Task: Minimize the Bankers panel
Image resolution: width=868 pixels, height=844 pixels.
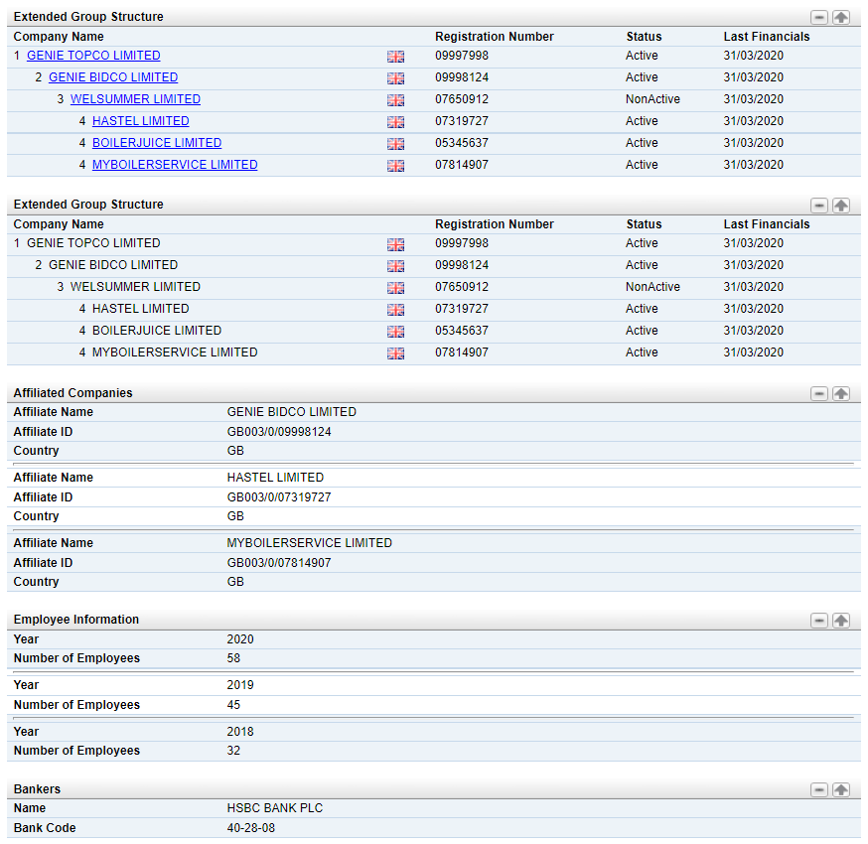Action: (818, 789)
